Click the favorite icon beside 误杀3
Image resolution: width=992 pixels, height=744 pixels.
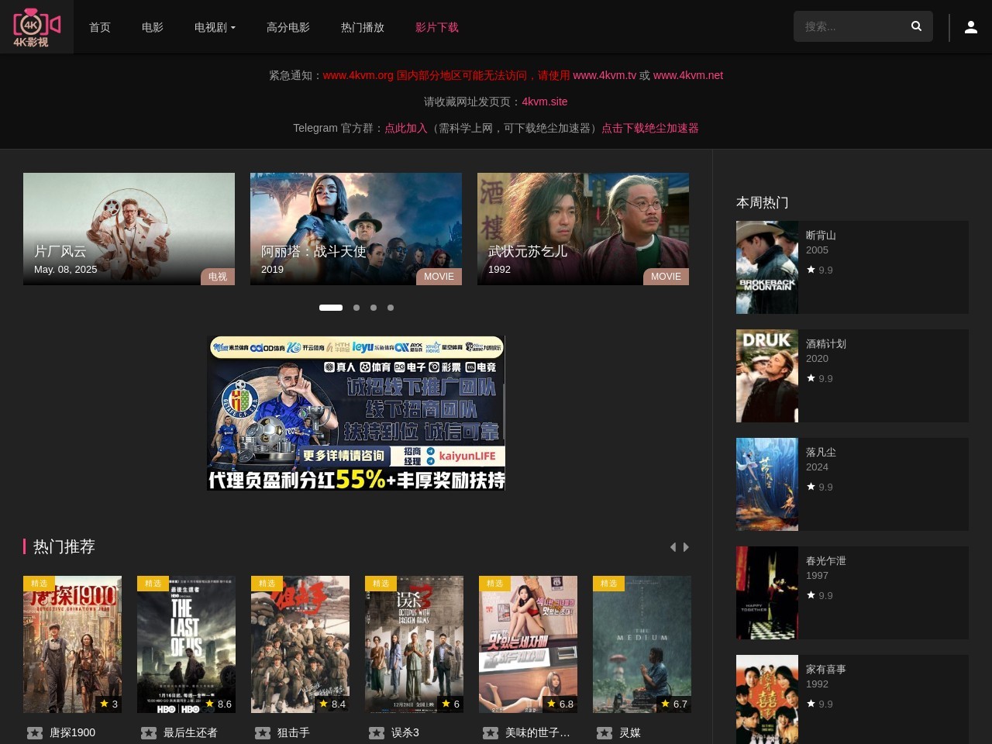click(x=377, y=733)
